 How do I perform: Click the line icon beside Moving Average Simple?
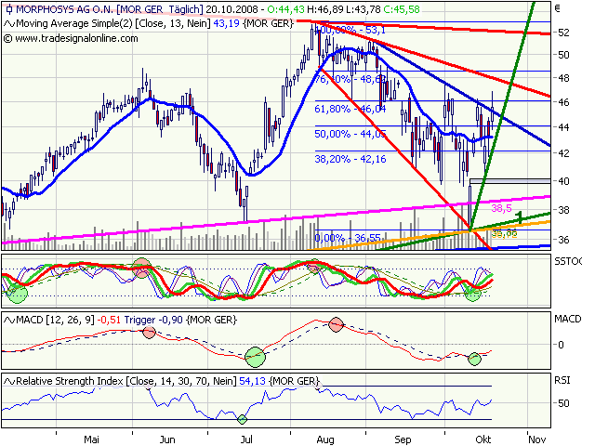8,22
